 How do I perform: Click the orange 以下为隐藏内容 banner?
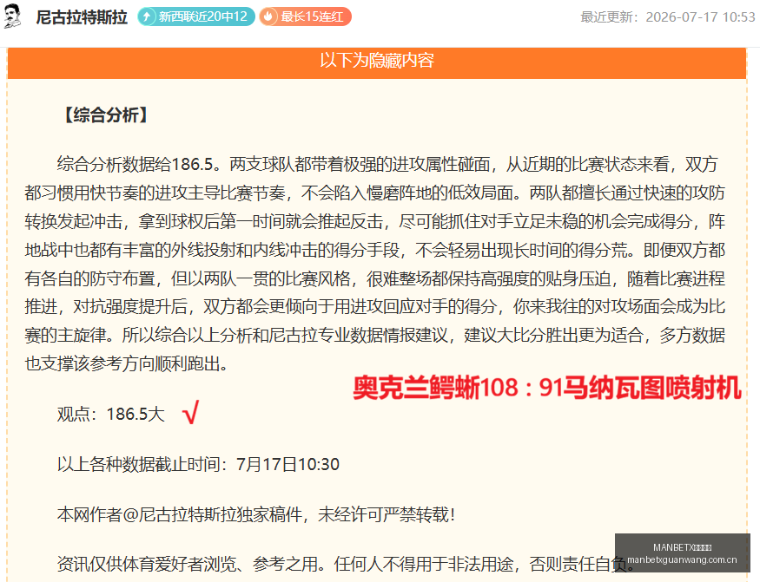tap(377, 62)
